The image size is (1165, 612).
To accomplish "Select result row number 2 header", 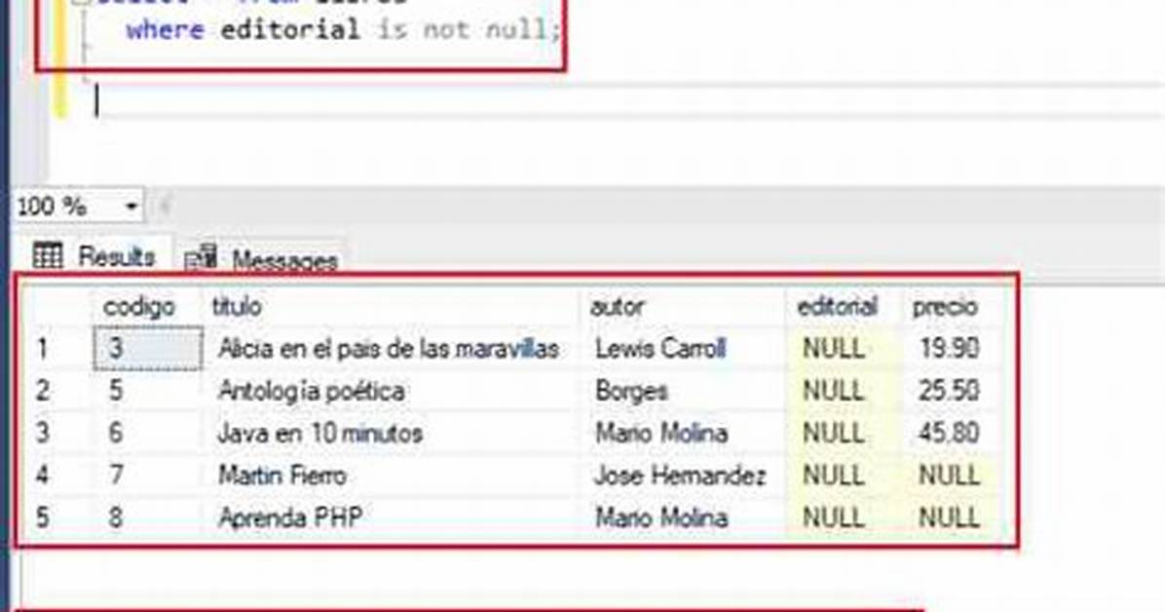I will [x=42, y=391].
